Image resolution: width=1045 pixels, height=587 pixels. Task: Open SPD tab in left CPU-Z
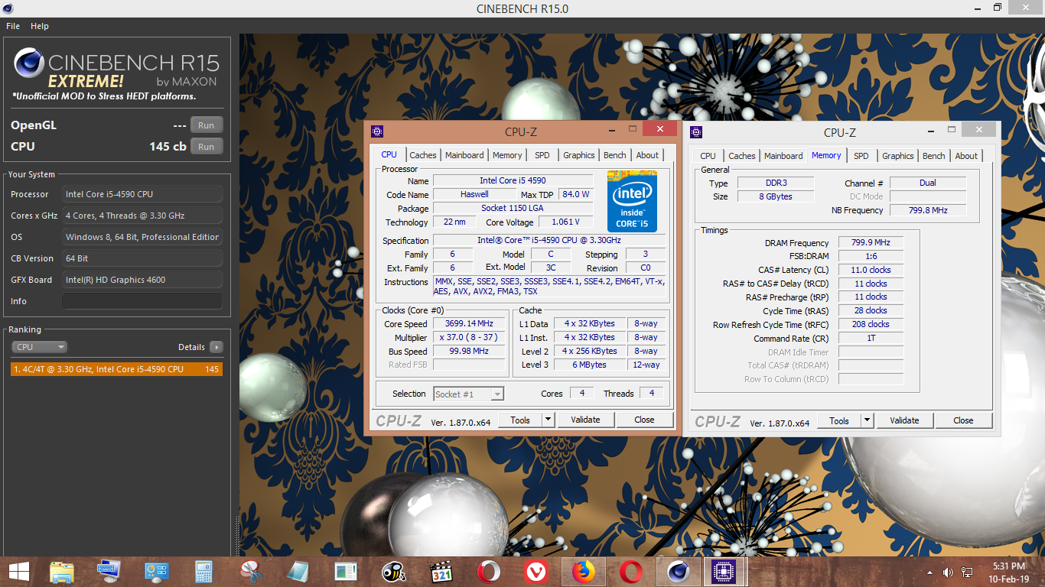coord(542,155)
